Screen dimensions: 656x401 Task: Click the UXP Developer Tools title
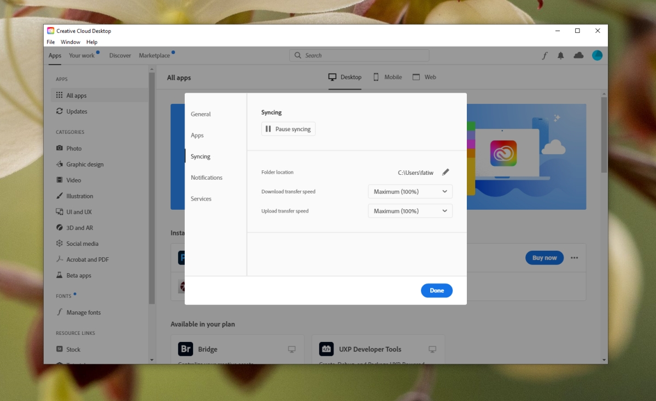[370, 349]
